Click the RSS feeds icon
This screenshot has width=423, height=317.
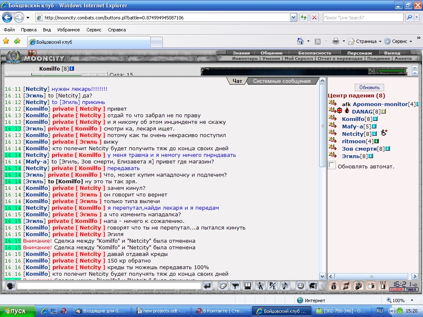click(318, 42)
